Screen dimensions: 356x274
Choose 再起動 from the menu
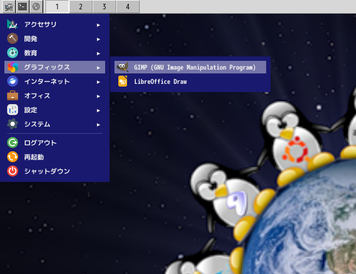click(x=55, y=157)
